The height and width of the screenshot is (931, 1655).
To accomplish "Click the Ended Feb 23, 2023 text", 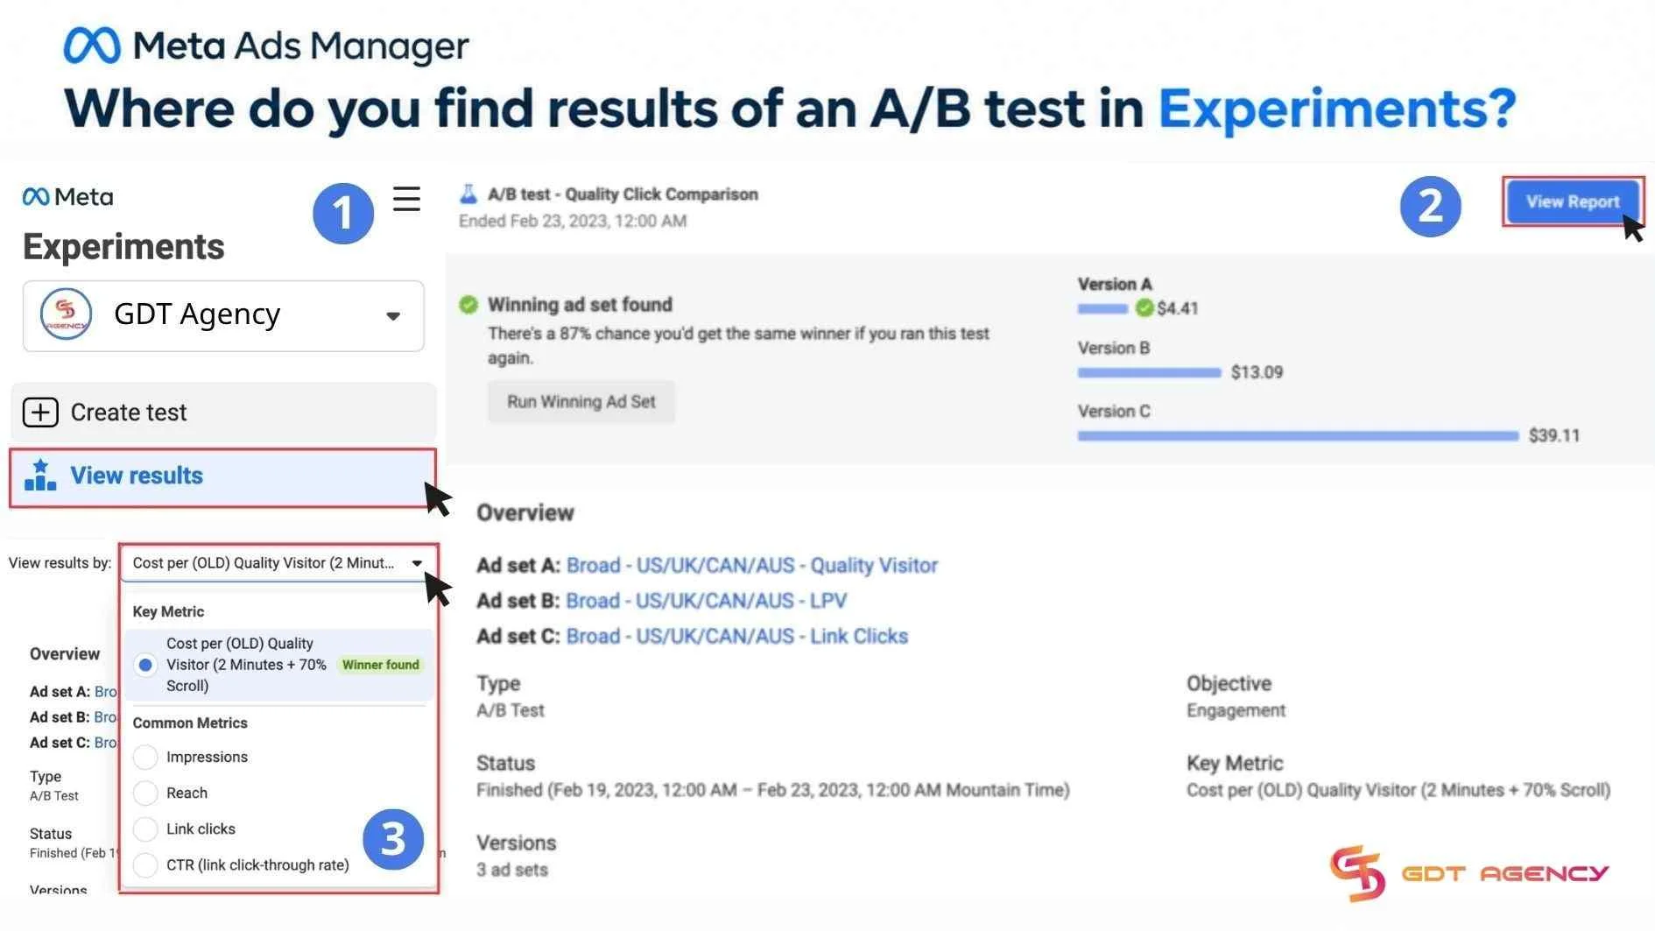I will point(573,221).
